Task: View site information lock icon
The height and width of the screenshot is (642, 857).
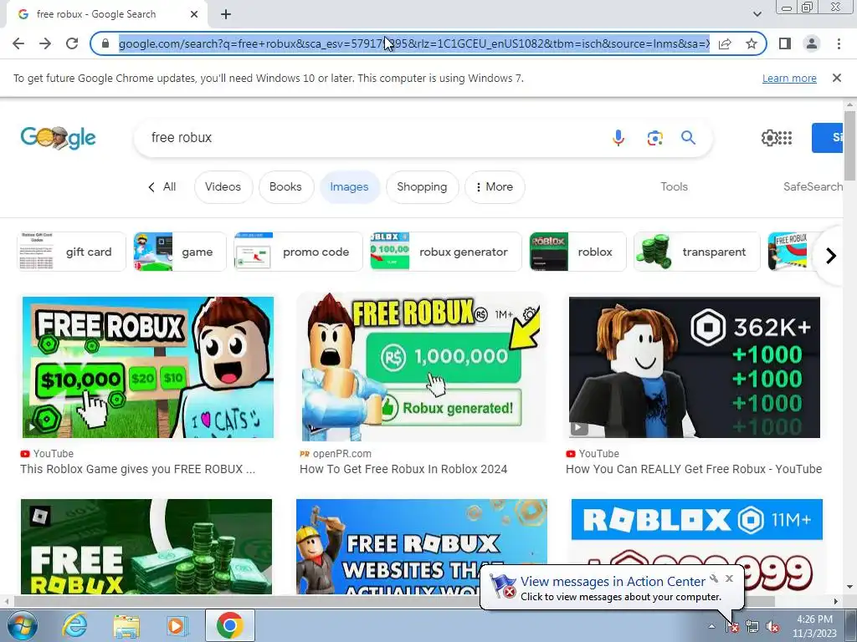Action: pyautogui.click(x=105, y=43)
